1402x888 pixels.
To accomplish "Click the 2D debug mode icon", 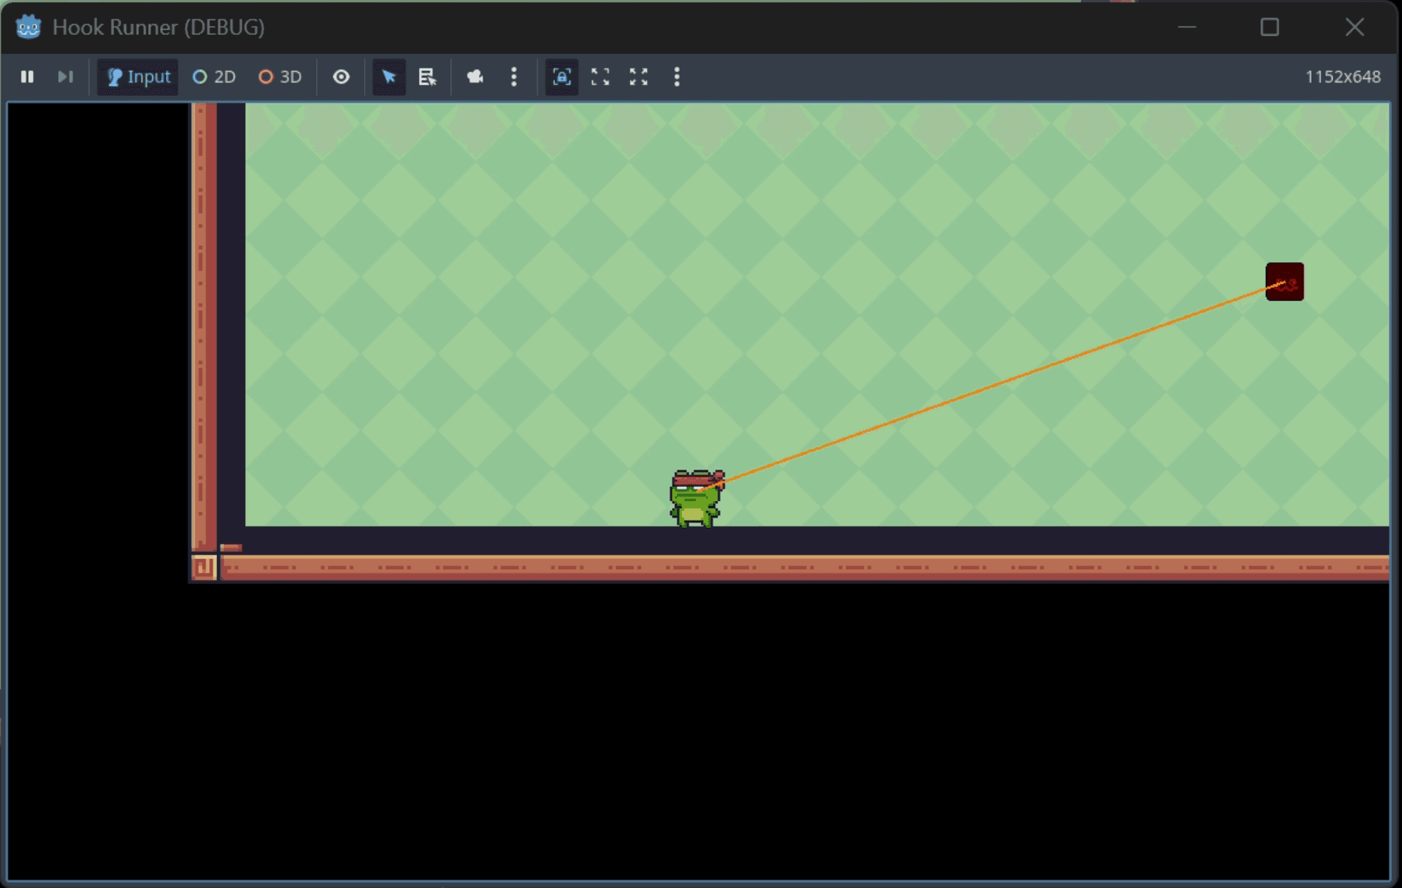I will point(200,77).
